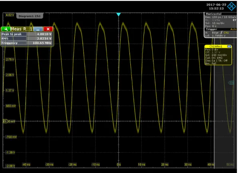
Task: Click the RT acquisition mode label
Action: click(235, 20)
